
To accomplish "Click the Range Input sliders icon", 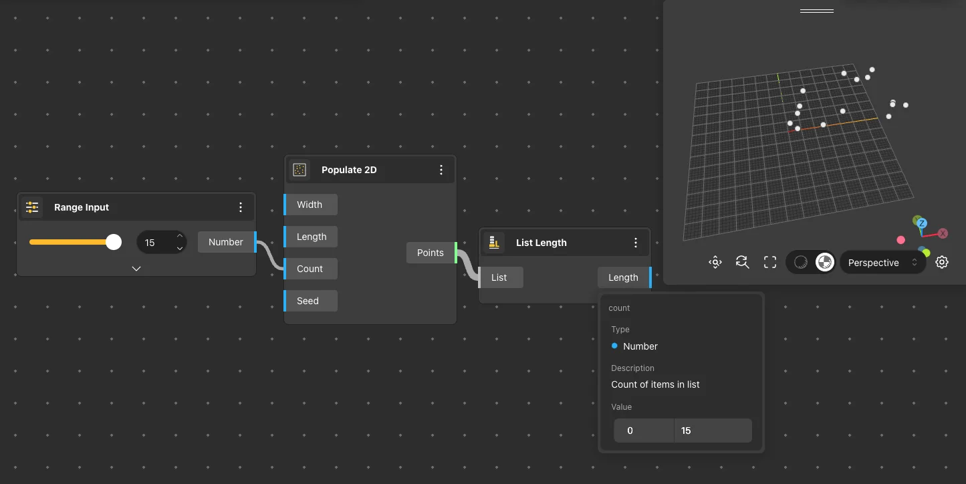I will tap(32, 207).
